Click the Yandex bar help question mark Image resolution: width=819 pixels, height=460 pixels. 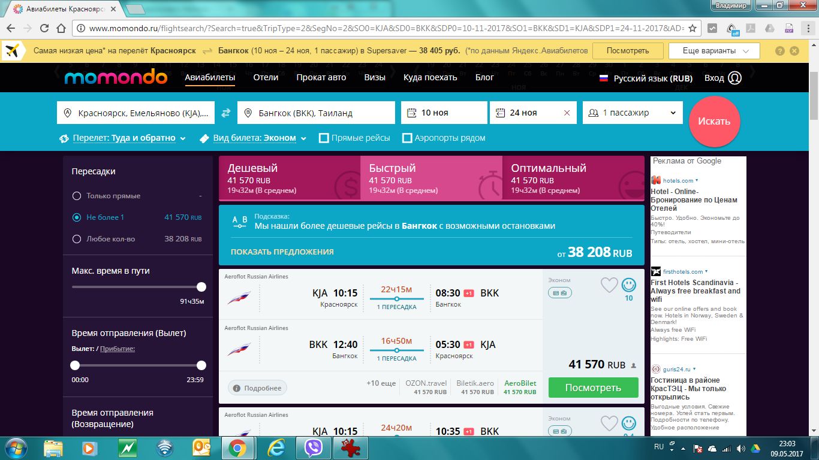(779, 51)
